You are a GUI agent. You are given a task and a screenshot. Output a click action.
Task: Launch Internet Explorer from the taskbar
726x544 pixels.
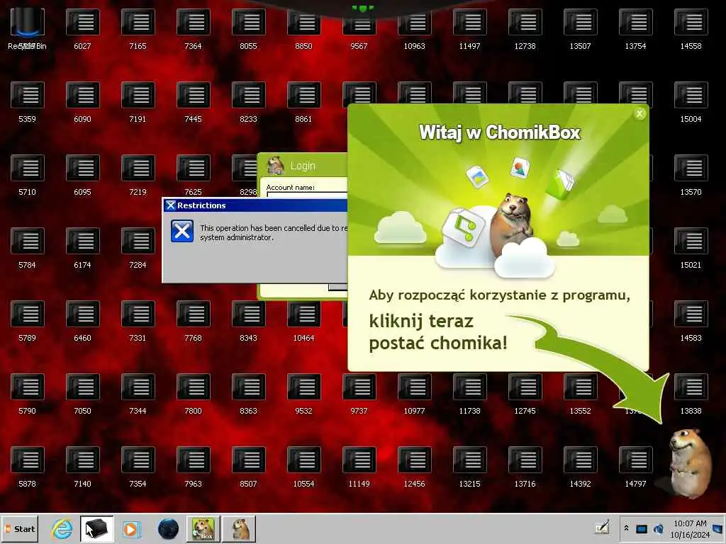point(62,529)
